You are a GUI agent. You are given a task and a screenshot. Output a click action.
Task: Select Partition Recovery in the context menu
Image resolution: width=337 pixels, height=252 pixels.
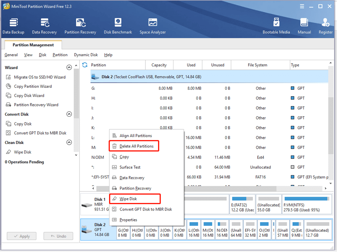[147, 188]
